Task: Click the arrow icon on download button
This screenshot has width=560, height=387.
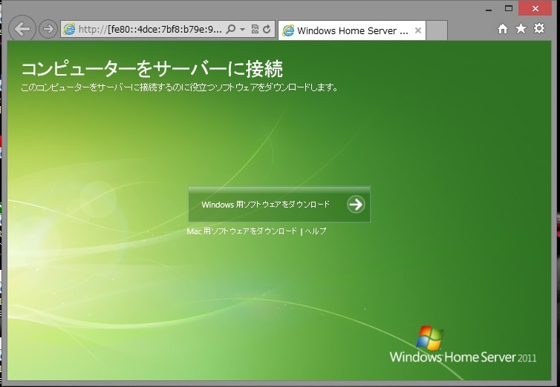Action: tap(356, 204)
